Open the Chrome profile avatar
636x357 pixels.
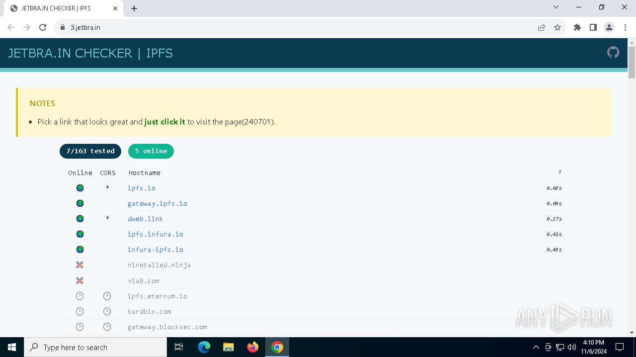click(x=609, y=27)
